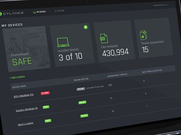Click the Quarantined Threats column header
This screenshot has height=135, width=181.
[117, 75]
